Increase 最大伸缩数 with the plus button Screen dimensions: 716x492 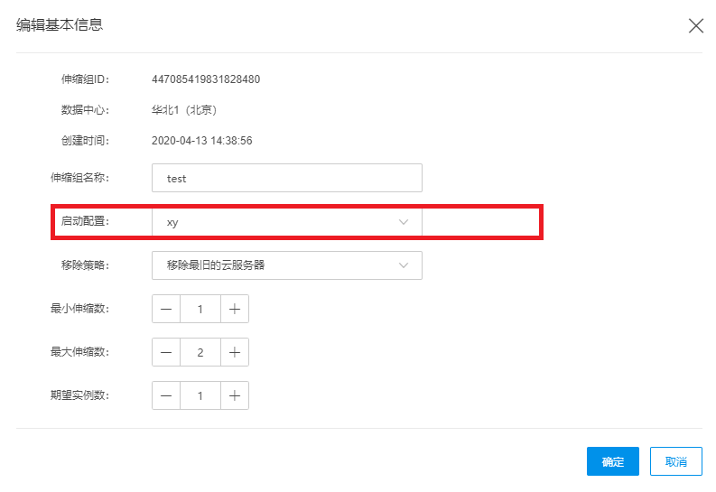point(234,352)
